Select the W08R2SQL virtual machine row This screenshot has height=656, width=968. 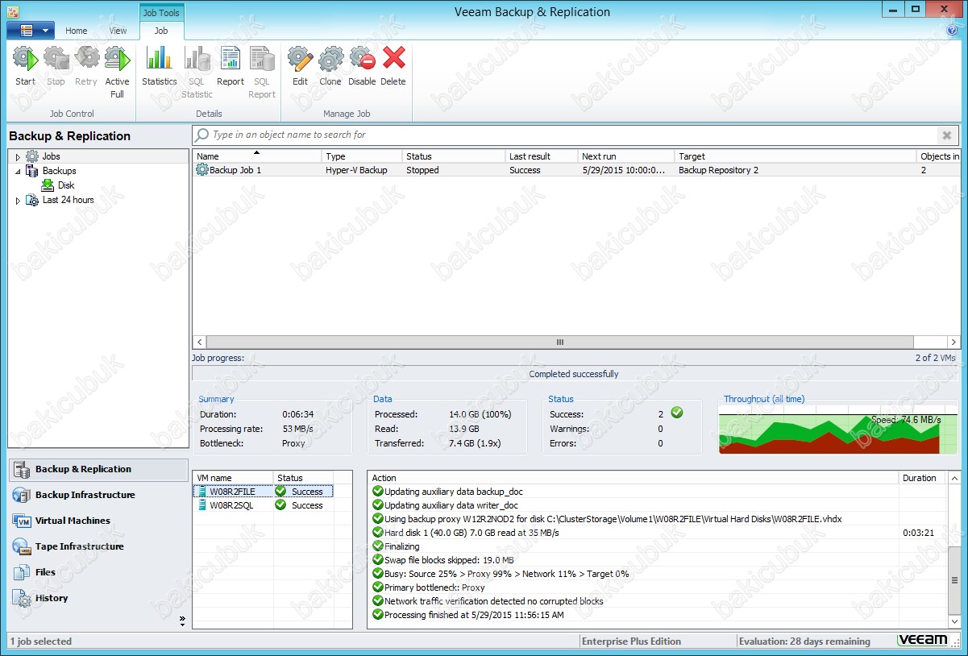(x=263, y=505)
